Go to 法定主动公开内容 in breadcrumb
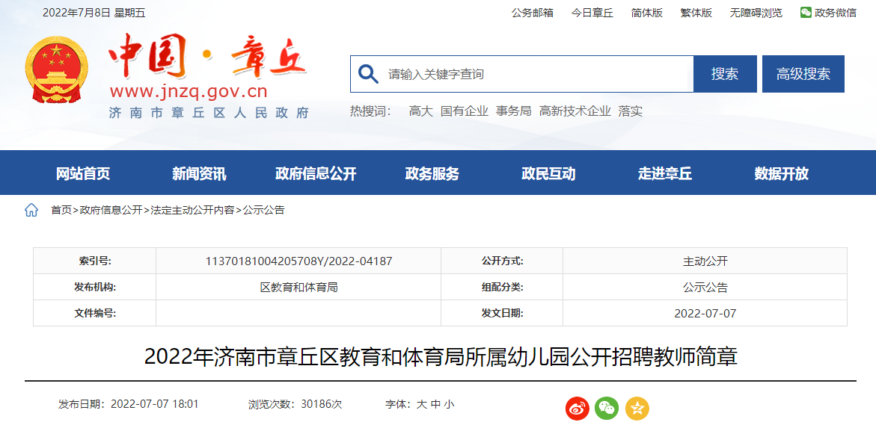The width and height of the screenshot is (876, 422). coord(193,210)
